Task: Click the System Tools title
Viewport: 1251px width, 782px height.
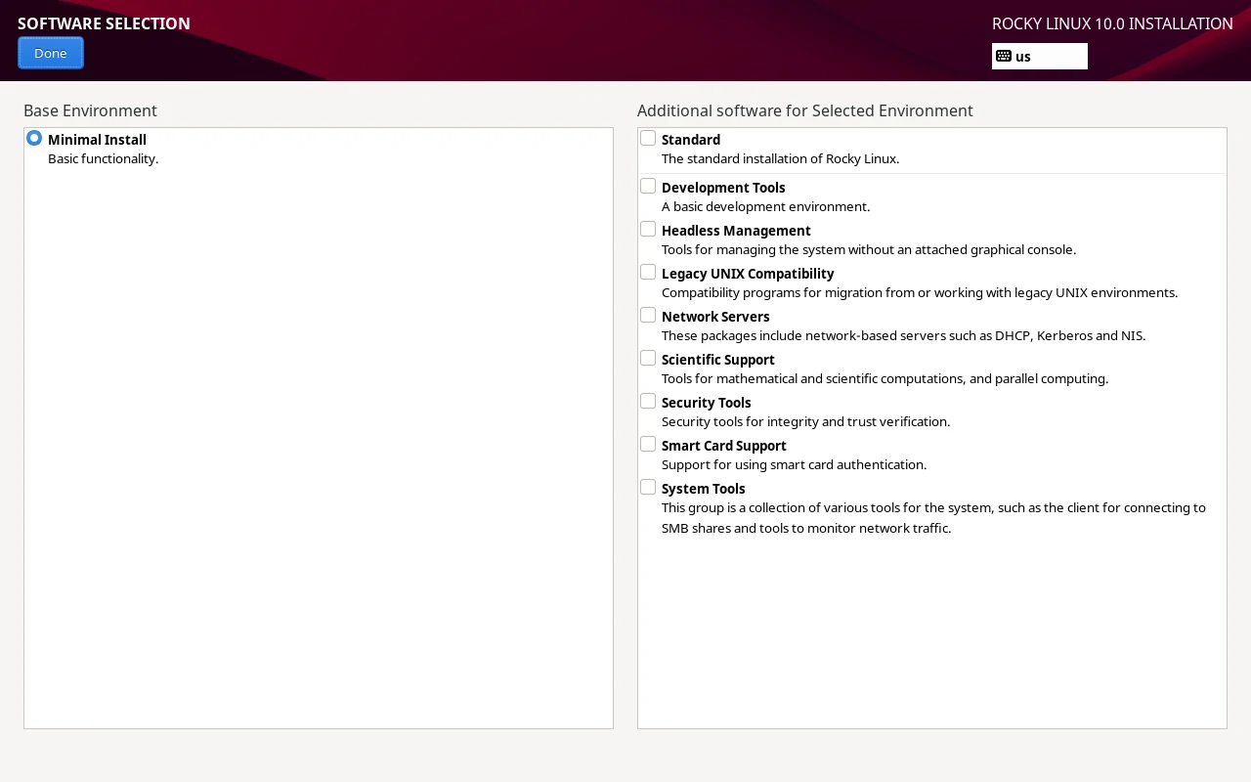Action: 703,489
